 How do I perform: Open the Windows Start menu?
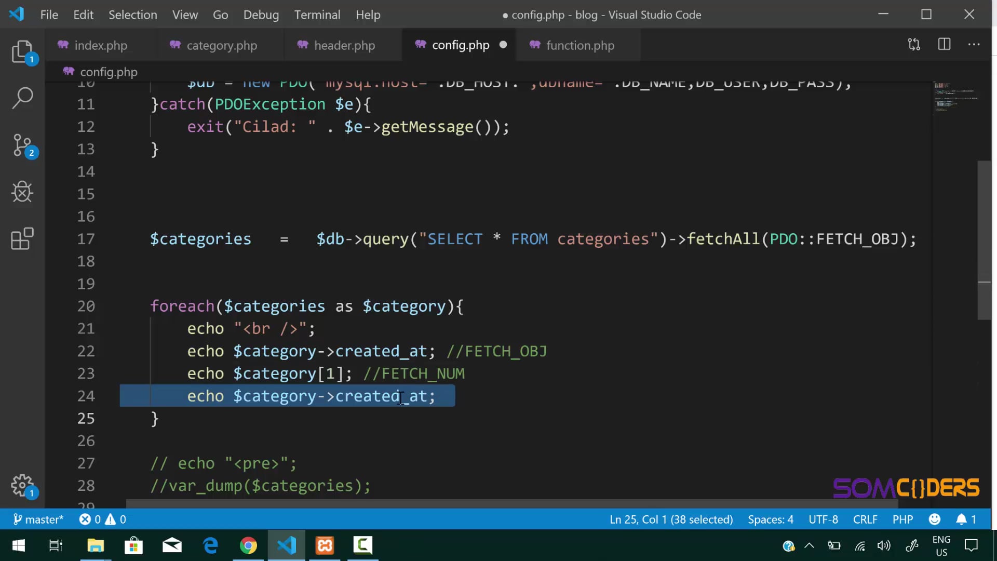point(19,545)
